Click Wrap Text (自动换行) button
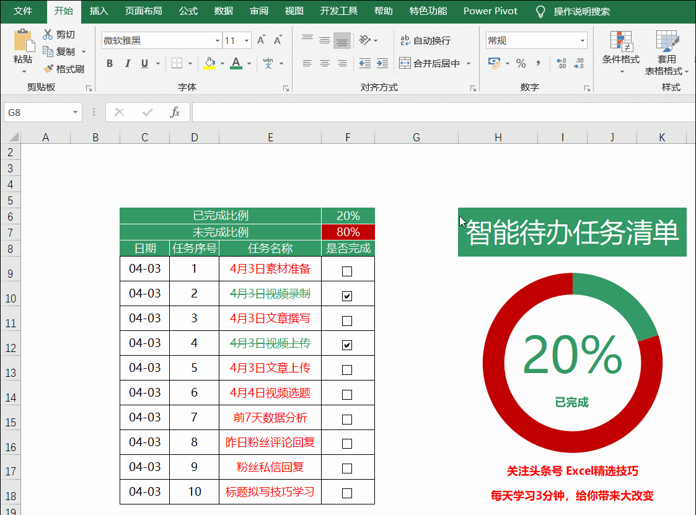The width and height of the screenshot is (696, 515). click(x=425, y=40)
